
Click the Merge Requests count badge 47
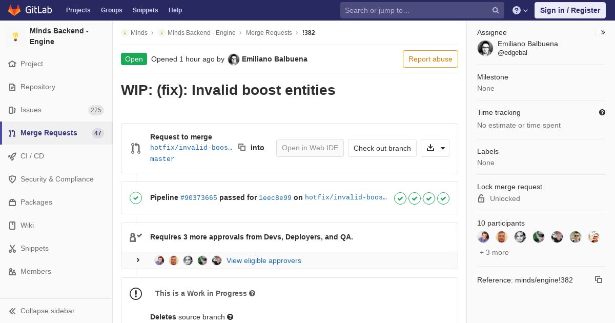98,133
